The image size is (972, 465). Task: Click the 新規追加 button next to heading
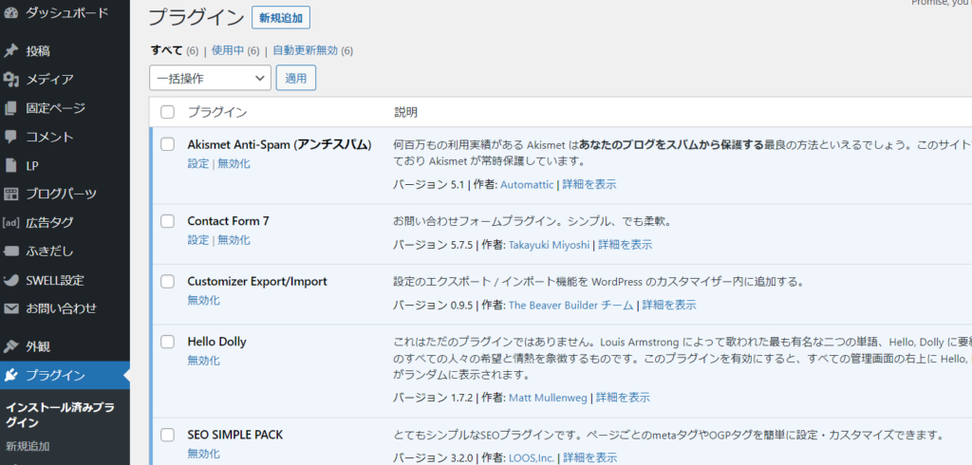pyautogui.click(x=281, y=18)
